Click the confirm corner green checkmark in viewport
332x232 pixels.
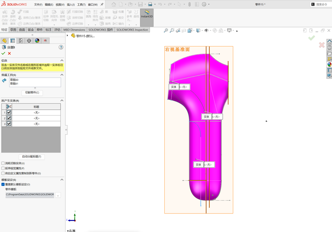pos(312,38)
